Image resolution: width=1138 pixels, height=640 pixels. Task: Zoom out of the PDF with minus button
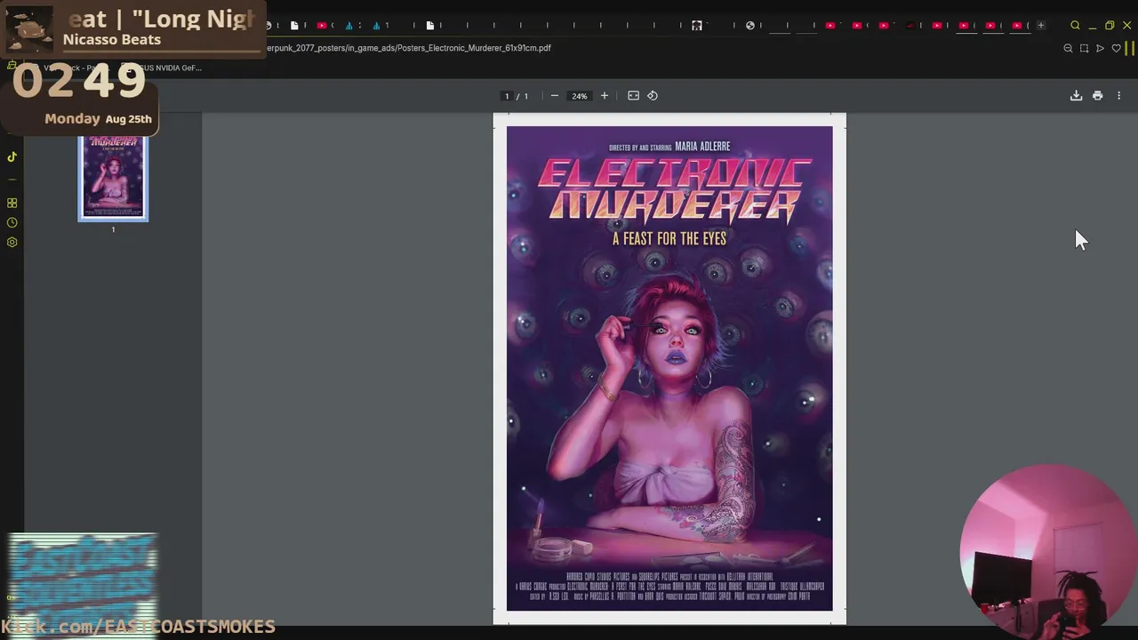[555, 96]
